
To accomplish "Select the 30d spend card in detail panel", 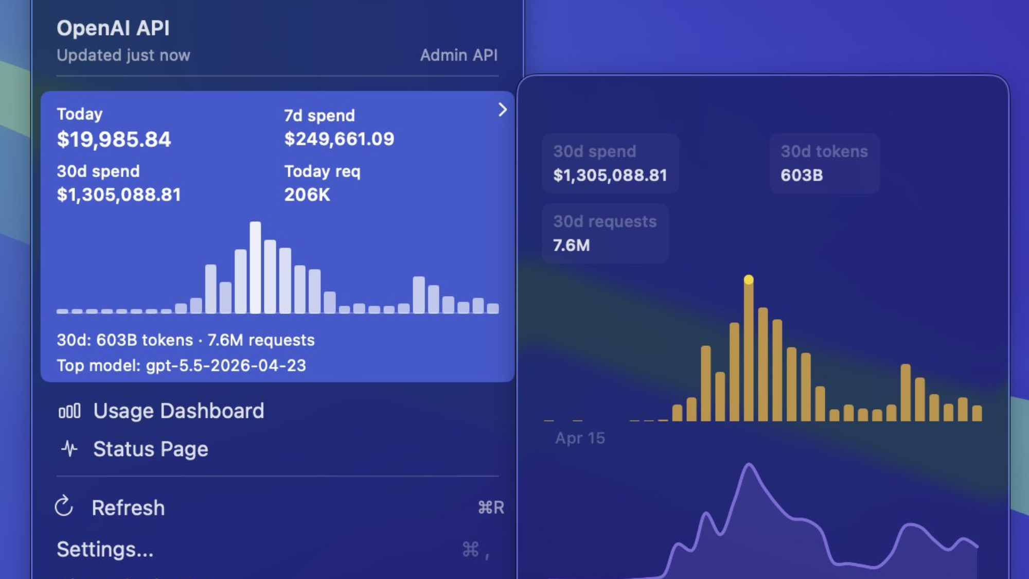I will tap(610, 163).
